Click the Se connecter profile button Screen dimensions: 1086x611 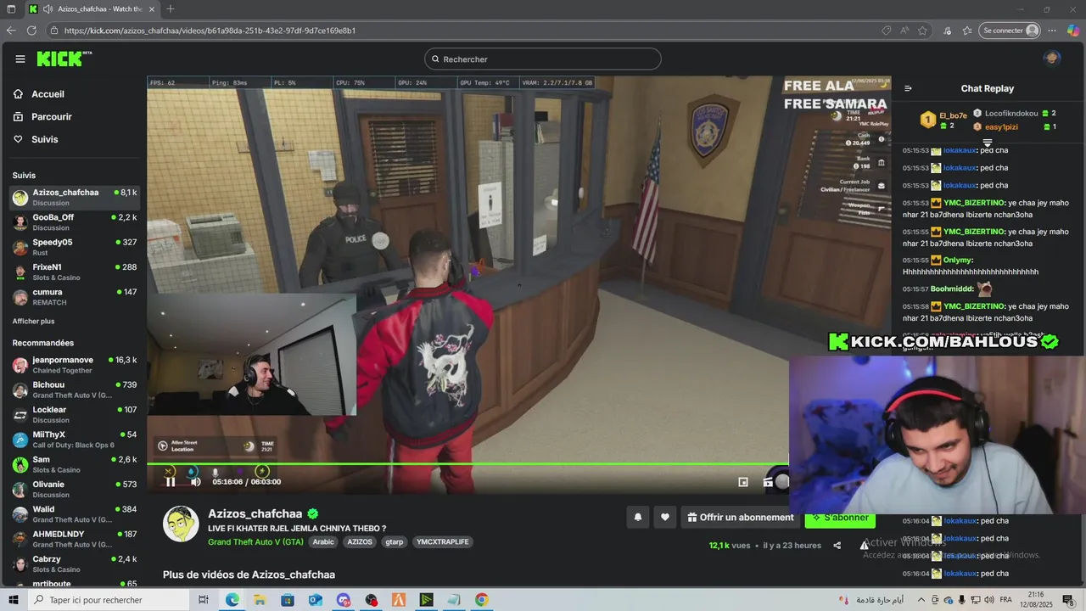1010,31
